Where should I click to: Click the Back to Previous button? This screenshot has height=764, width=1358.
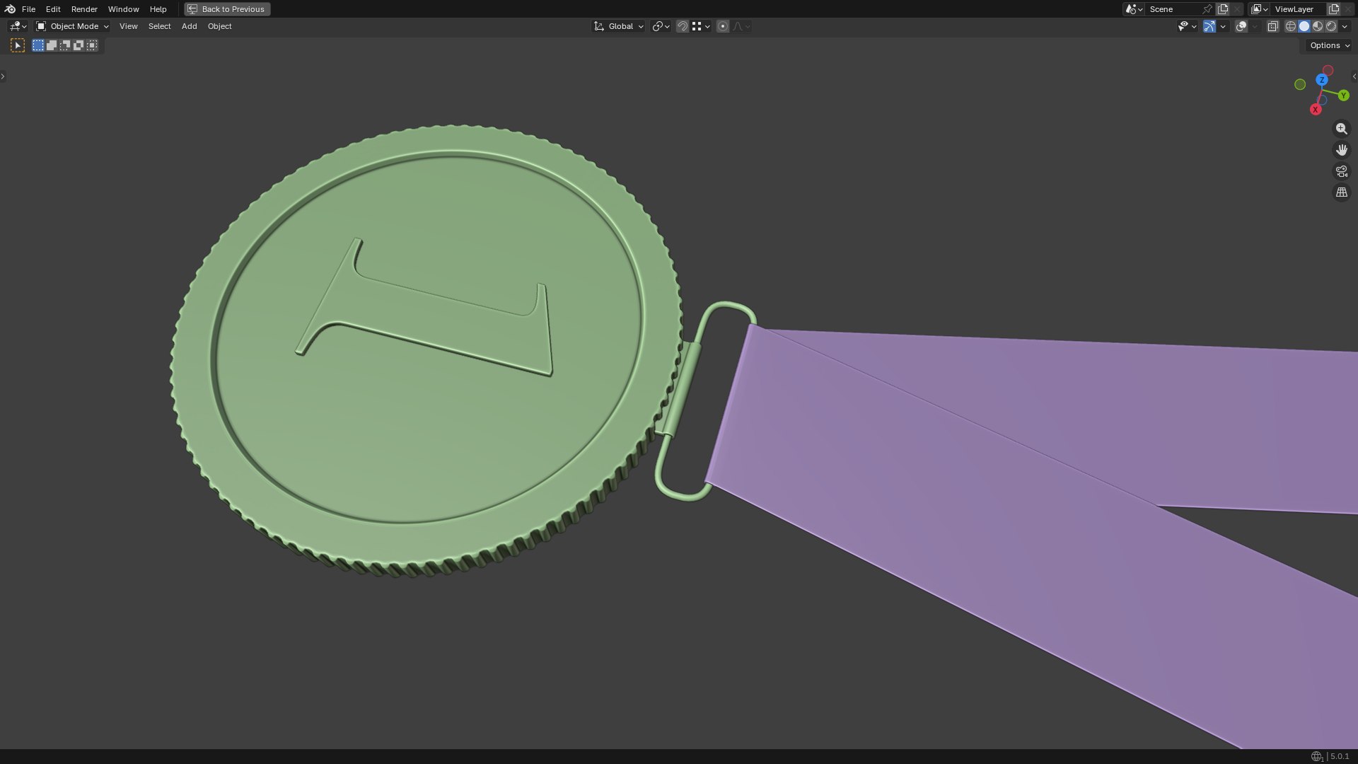click(x=227, y=9)
